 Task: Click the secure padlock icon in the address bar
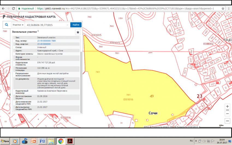[x=19, y=8]
